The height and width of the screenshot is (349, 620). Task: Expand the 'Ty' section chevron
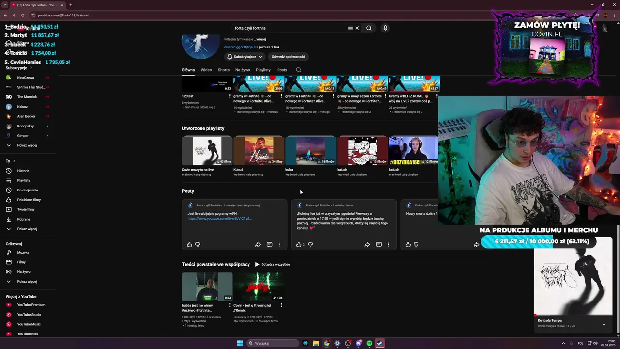(x=14, y=161)
